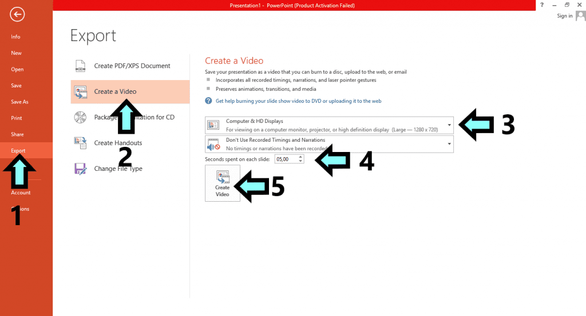This screenshot has height=316, width=586.
Task: Click 'Incorporates all recorded timings' bullet text
Action: pyautogui.click(x=296, y=80)
